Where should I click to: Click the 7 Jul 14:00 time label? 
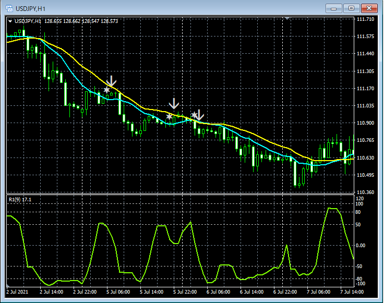tap(352, 292)
